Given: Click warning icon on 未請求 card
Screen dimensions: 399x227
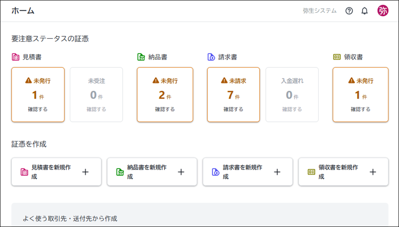Looking at the screenshot, I should (x=224, y=81).
